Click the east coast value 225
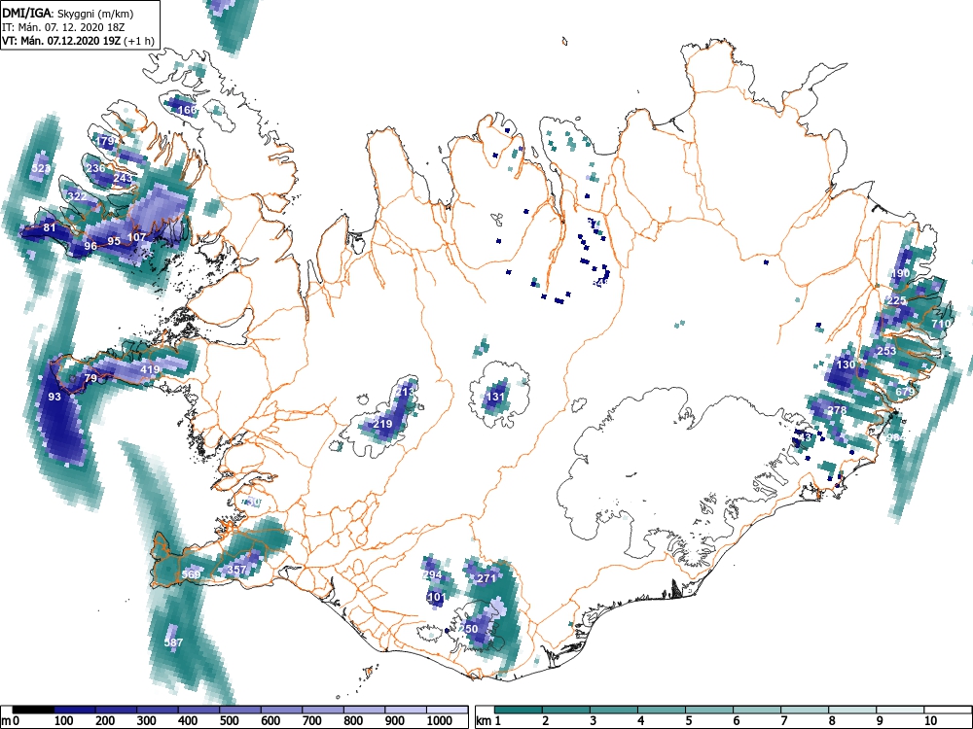 click(897, 300)
